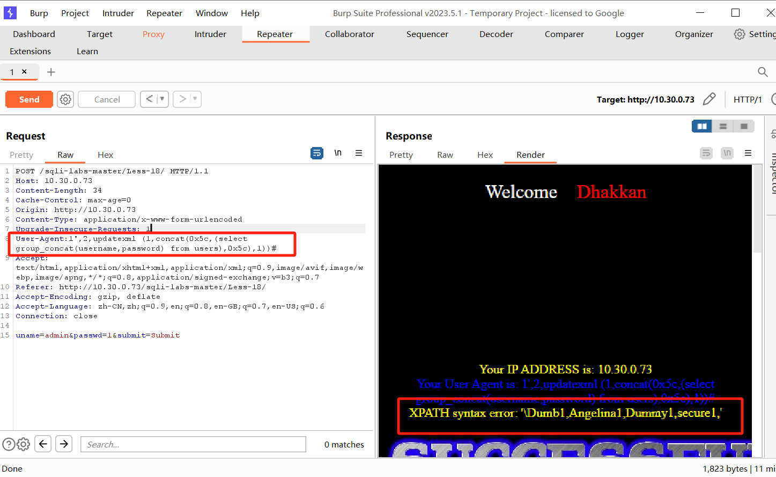The width and height of the screenshot is (776, 477).
Task: Toggle response word wrap icon
Action: coord(706,153)
